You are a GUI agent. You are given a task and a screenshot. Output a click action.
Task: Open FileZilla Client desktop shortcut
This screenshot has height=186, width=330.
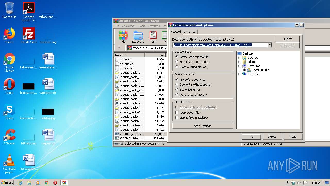point(29,36)
